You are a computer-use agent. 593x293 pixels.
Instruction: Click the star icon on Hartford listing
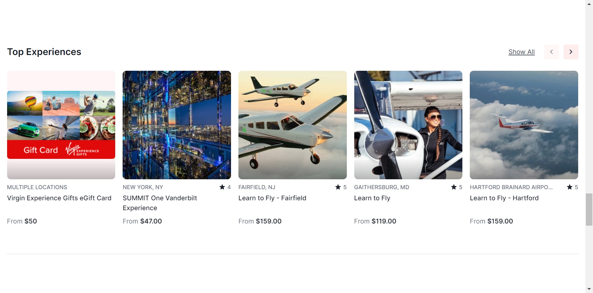click(570, 187)
